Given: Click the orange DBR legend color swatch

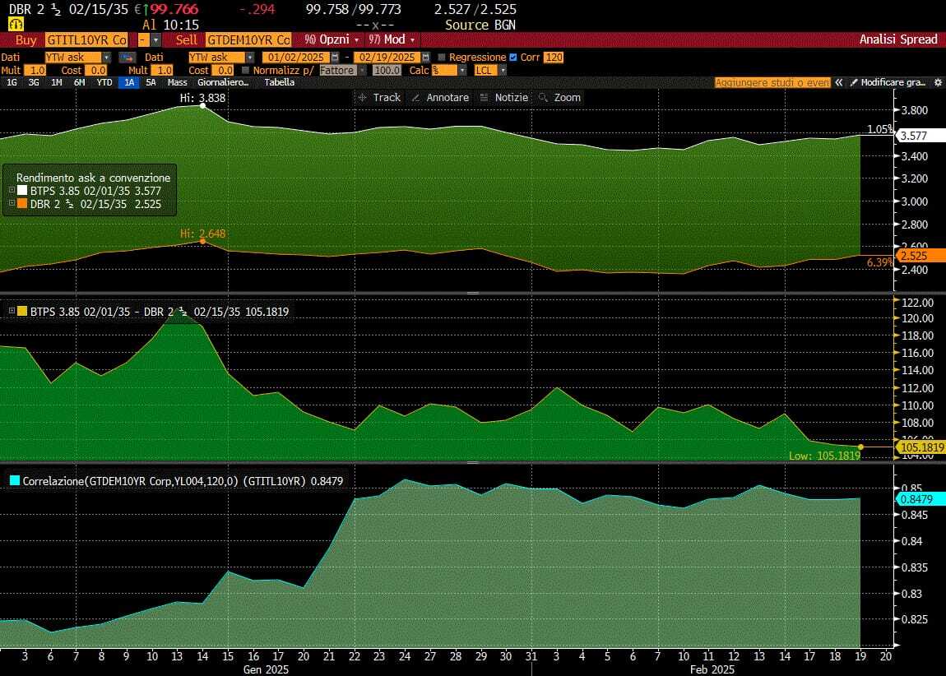Looking at the screenshot, I should pyautogui.click(x=22, y=204).
